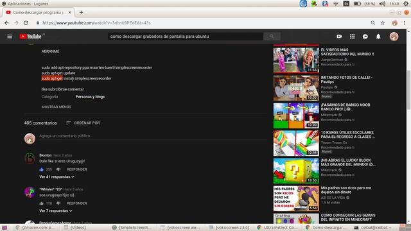Bookmark this page with the star
Image resolution: width=411 pixels, height=231 pixels.
click(x=383, y=23)
